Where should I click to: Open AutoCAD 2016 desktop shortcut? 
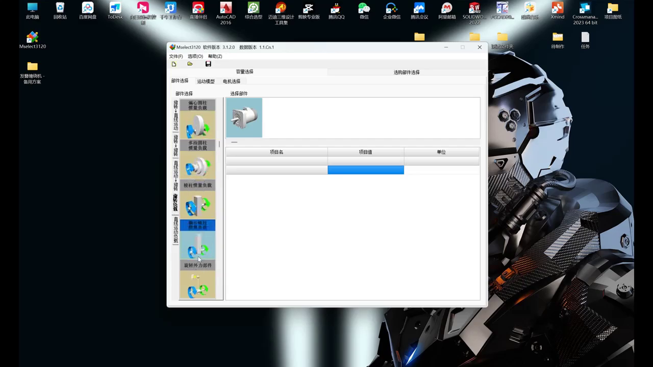tap(225, 13)
